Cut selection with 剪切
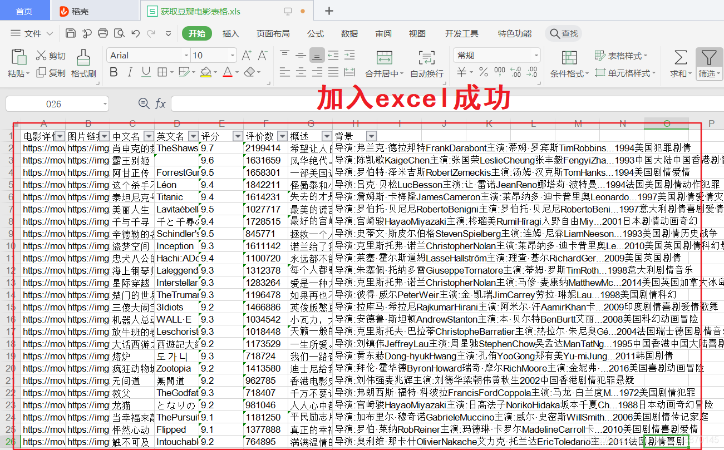724x450 pixels. [x=51, y=56]
